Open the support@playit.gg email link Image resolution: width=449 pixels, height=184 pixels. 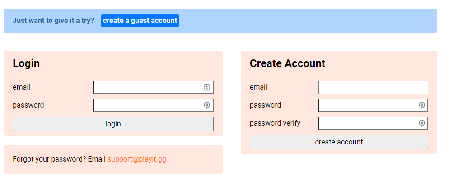click(x=136, y=159)
